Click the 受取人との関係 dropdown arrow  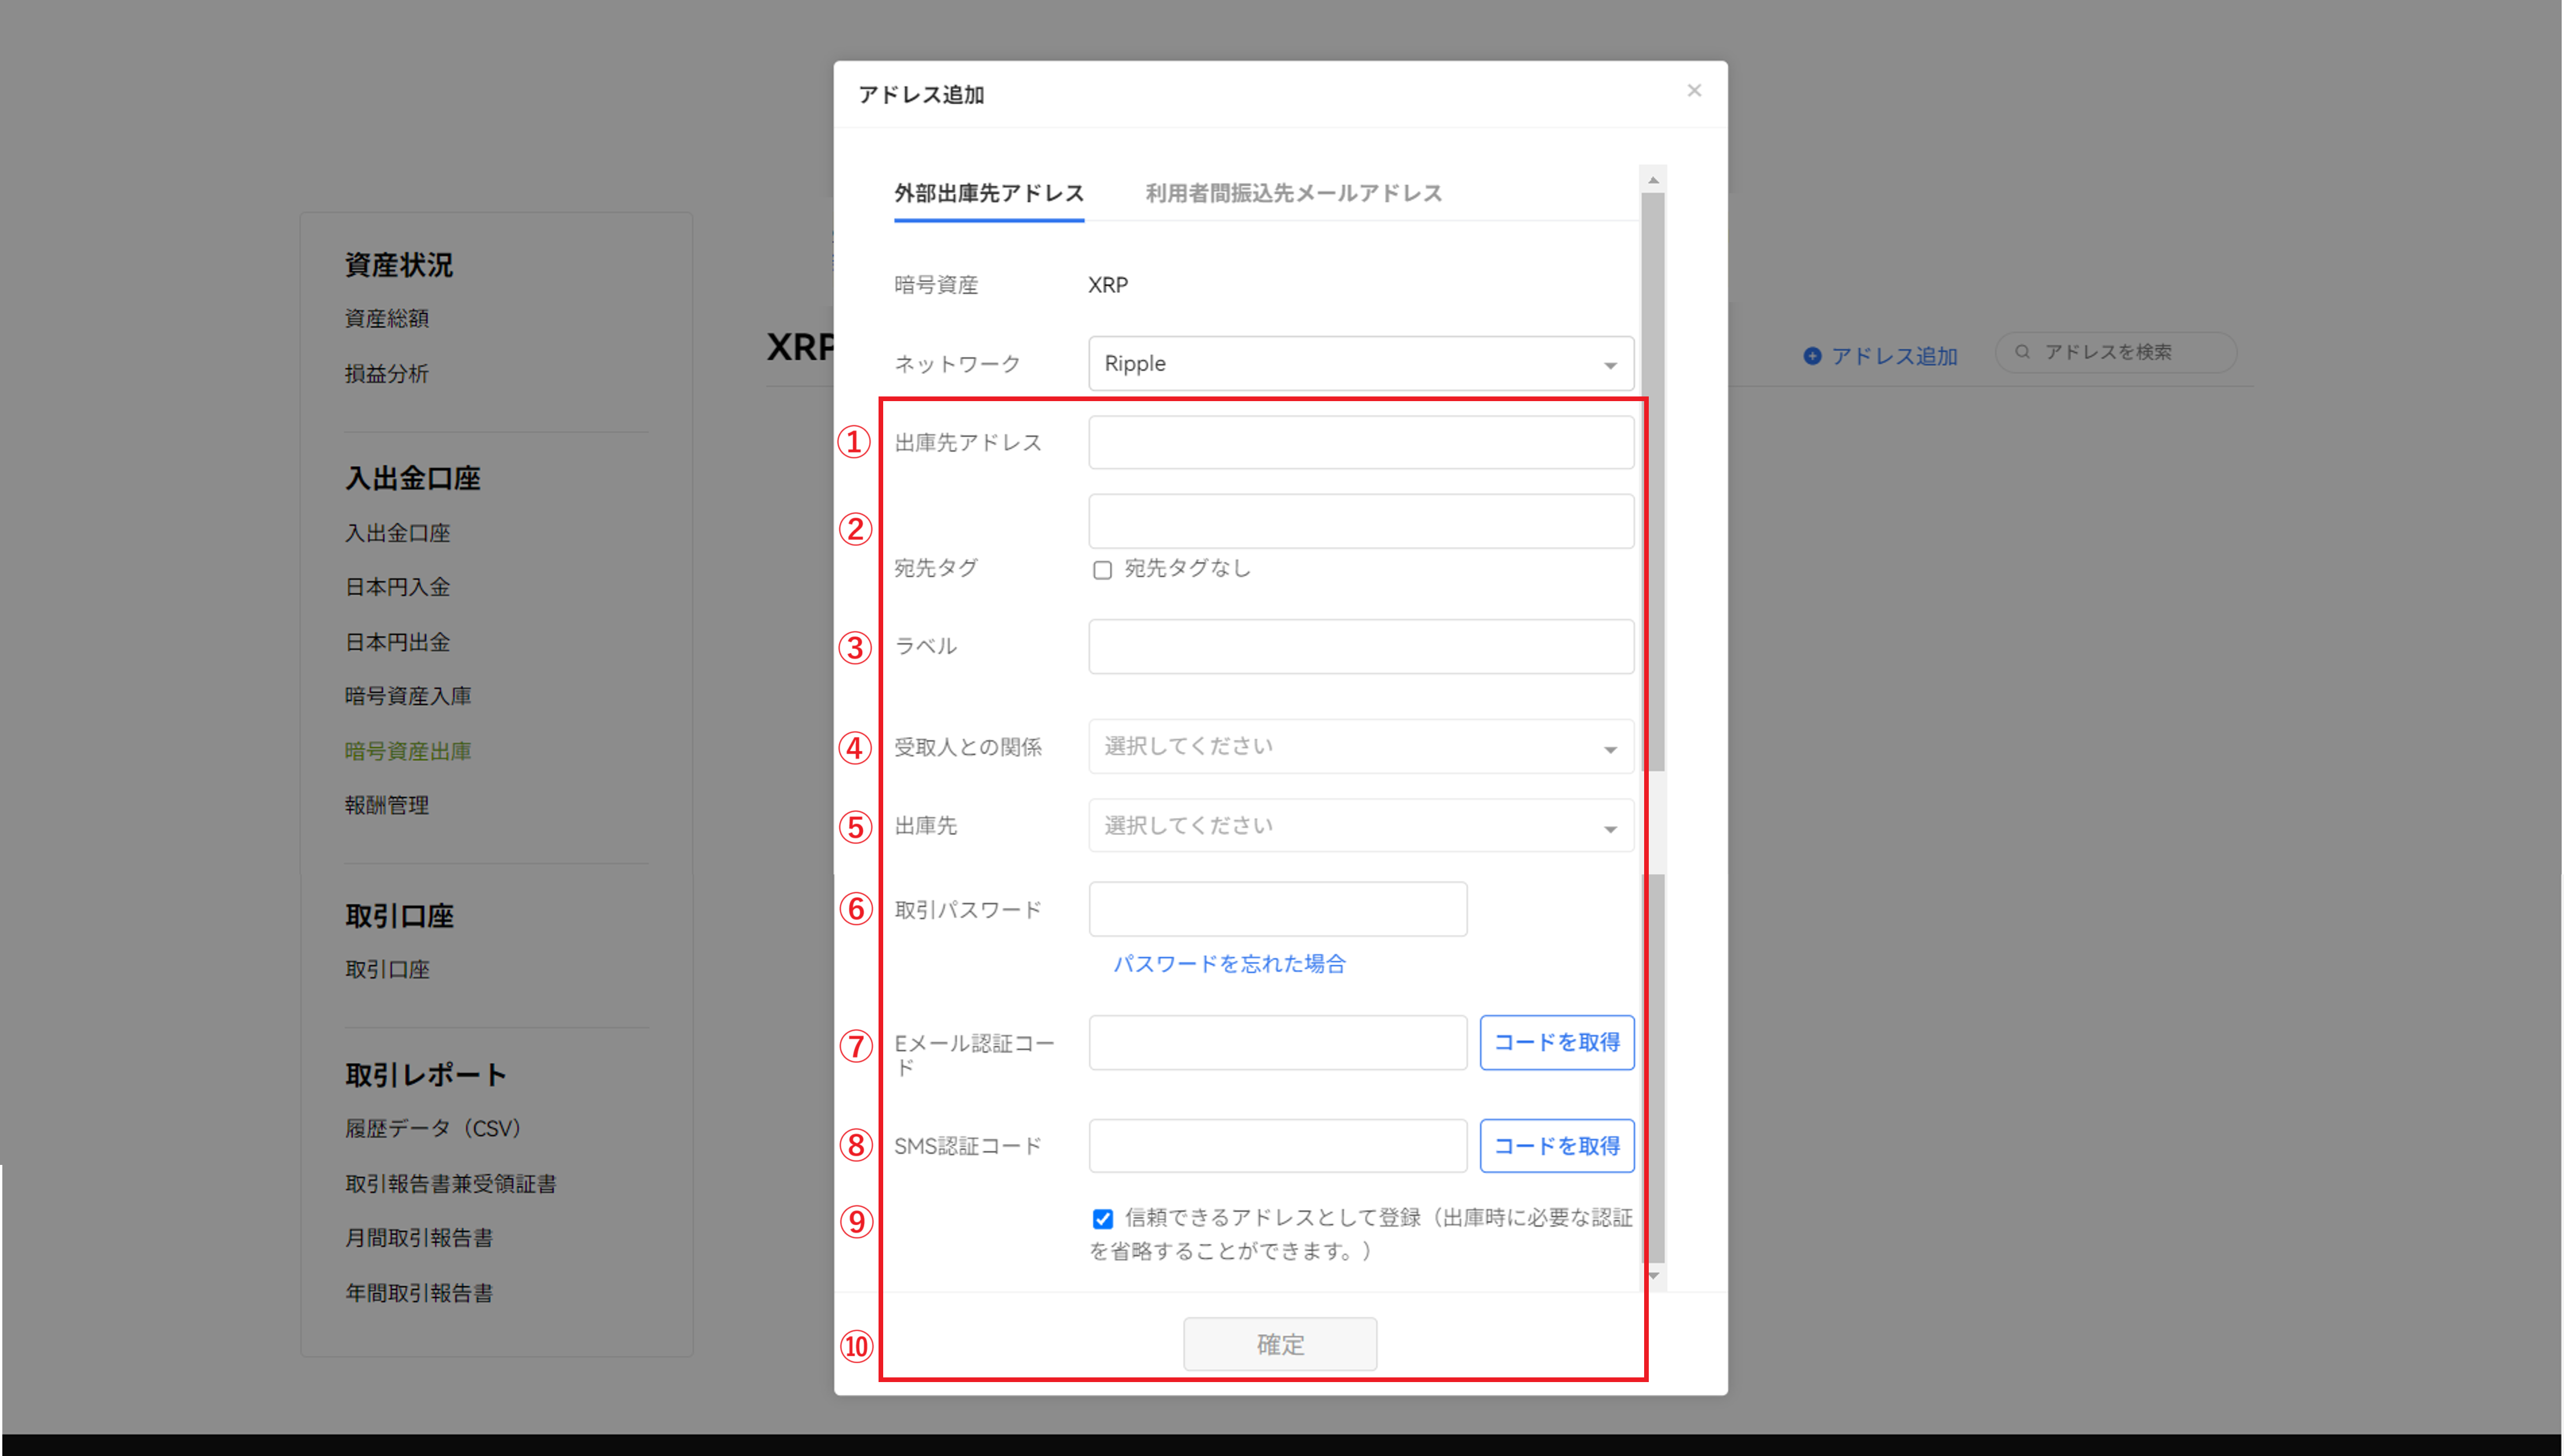[1609, 750]
